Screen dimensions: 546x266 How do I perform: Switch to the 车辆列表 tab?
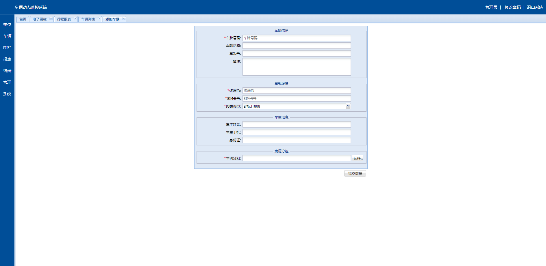[88, 19]
